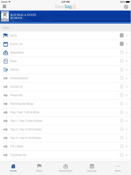This screenshot has height=175, width=131.
Task: Tap the Skoolbag logo in header
Action: click(65, 7)
